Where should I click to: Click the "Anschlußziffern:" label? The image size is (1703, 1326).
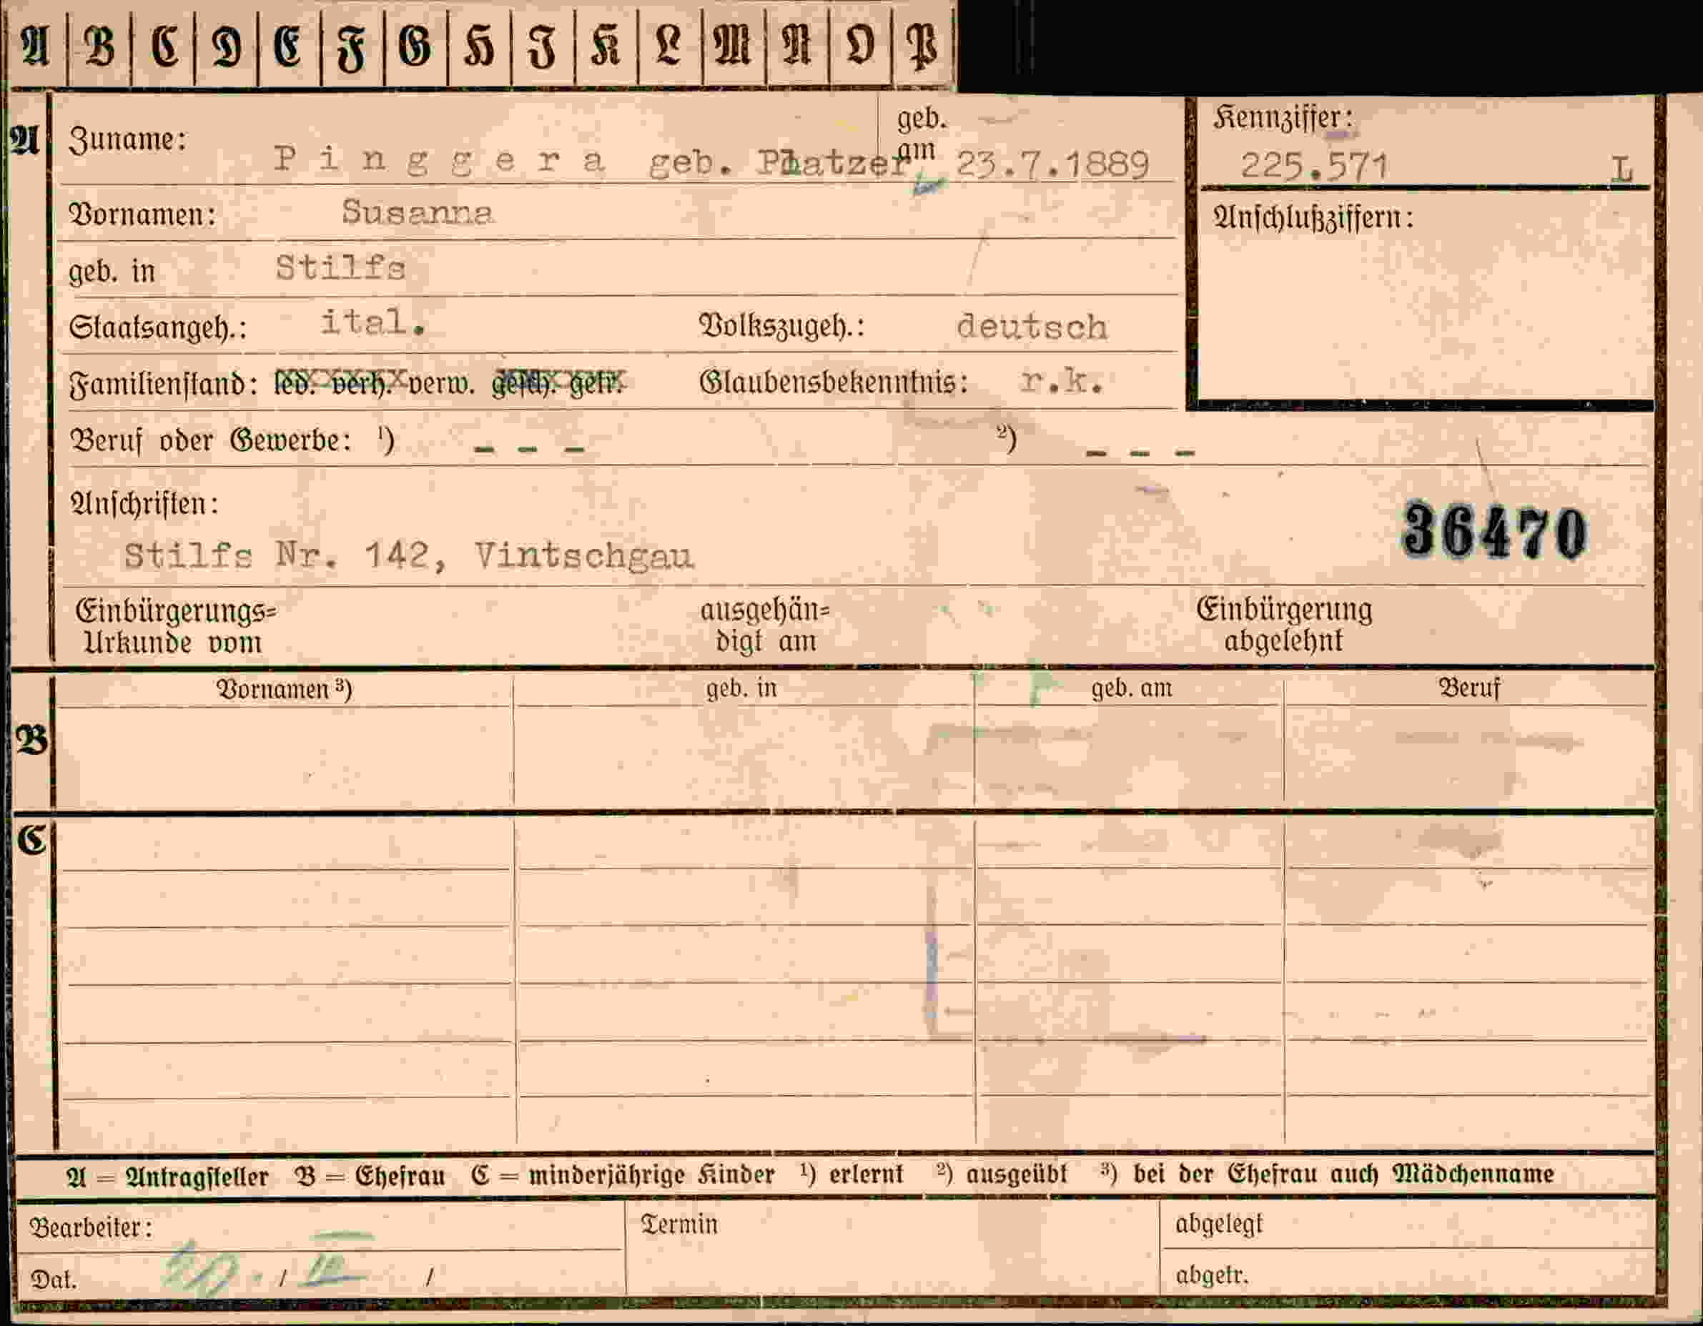(1313, 217)
